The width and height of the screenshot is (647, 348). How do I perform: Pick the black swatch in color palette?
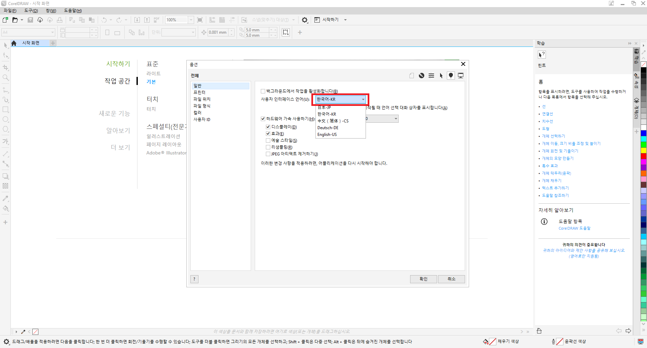point(644,70)
